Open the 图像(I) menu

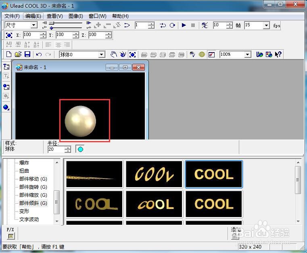(76, 16)
